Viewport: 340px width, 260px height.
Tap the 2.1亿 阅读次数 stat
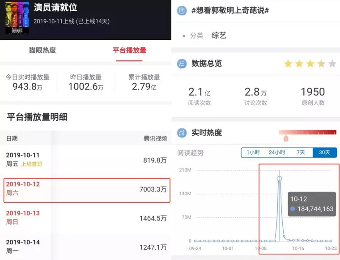pos(200,96)
